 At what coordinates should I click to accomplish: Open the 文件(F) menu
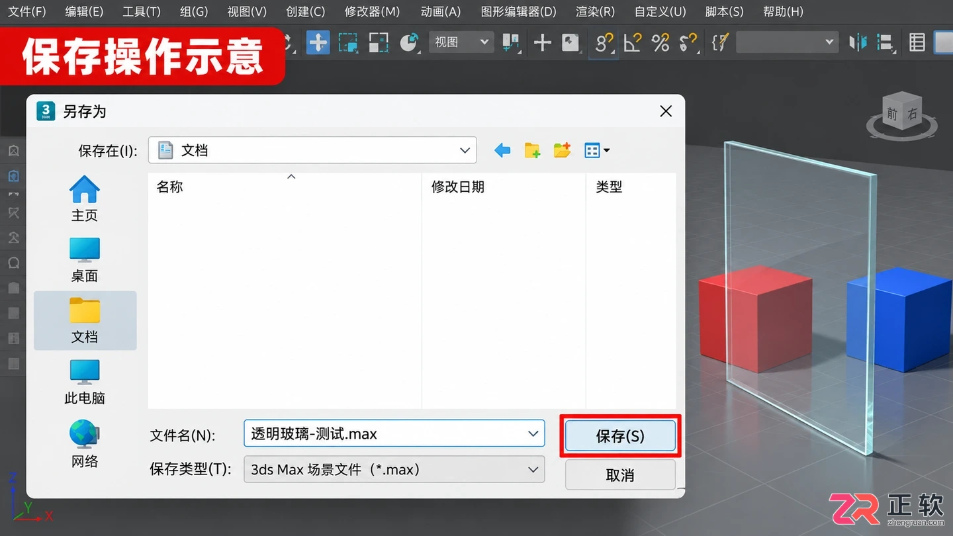tap(27, 11)
